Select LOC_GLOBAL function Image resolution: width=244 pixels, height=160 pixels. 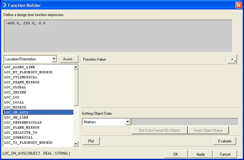click(x=38, y=87)
